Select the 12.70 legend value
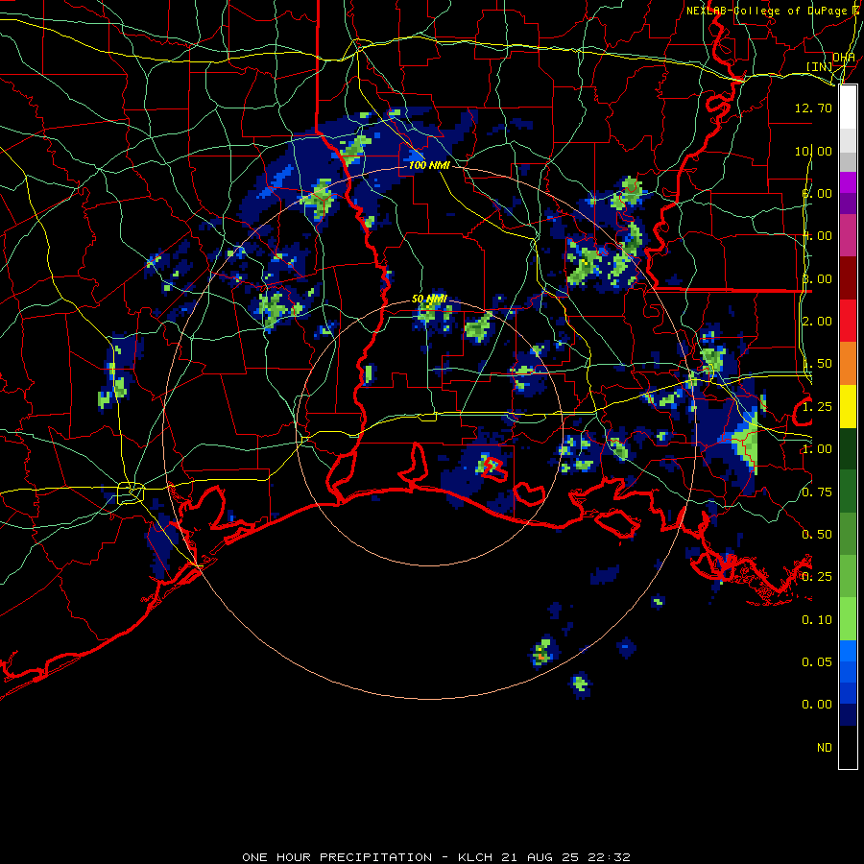 pos(813,108)
